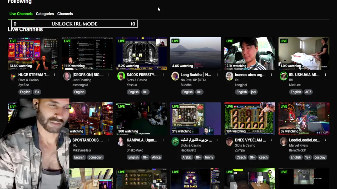Open NickLee's channel avatar
The image size is (337, 189).
tap(284, 76)
